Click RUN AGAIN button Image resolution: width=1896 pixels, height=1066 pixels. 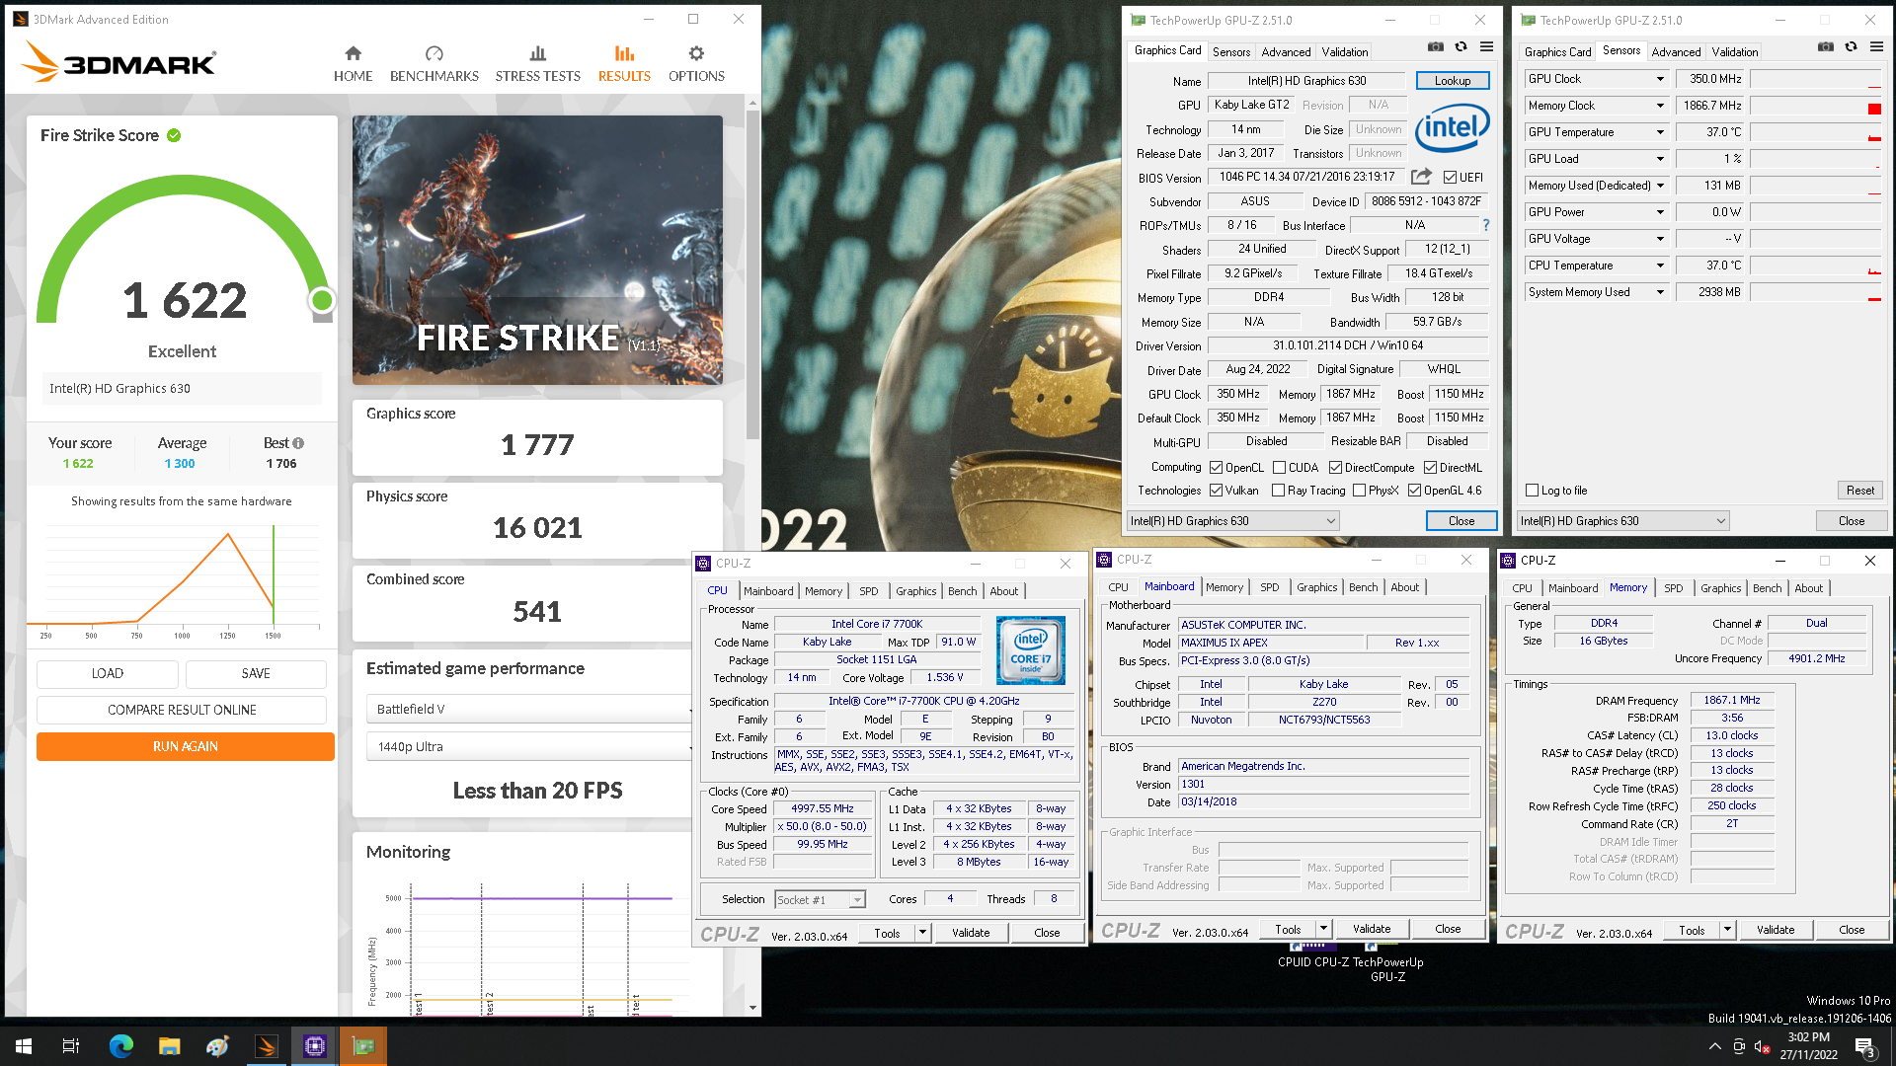pos(186,746)
